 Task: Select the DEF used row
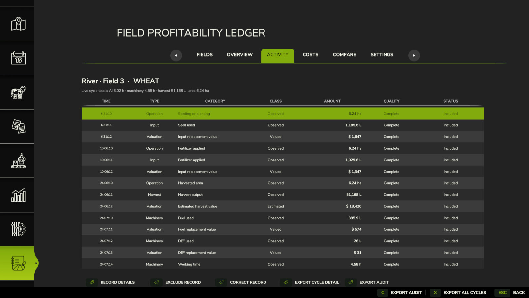pyautogui.click(x=283, y=241)
